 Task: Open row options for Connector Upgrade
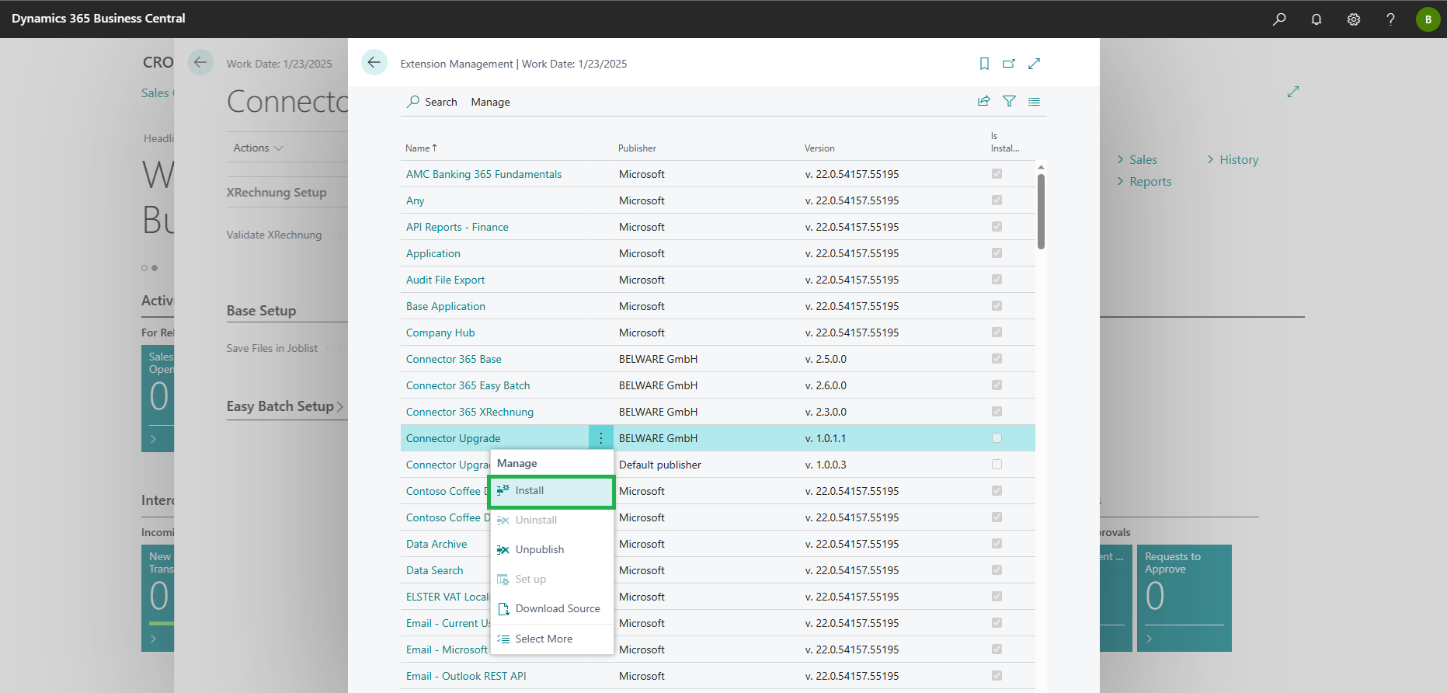coord(600,438)
